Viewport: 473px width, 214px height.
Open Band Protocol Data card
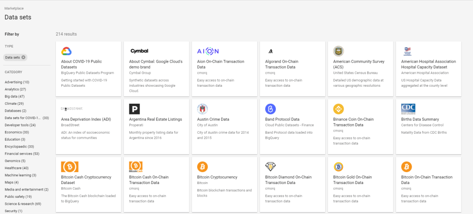[x=292, y=126]
